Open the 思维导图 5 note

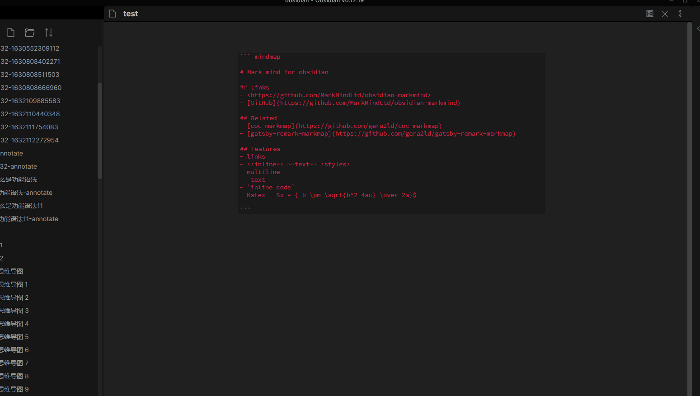point(14,337)
